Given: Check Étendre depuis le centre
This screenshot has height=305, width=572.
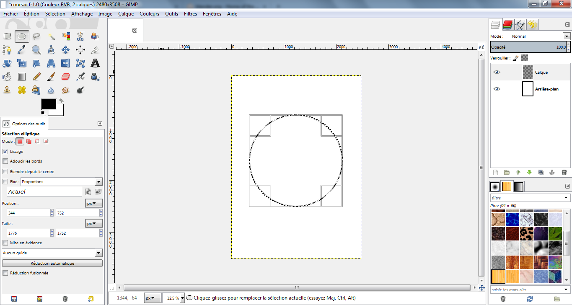Looking at the screenshot, I should coord(5,172).
